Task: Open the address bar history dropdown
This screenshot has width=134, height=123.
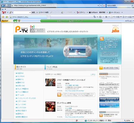Action: point(98,6)
